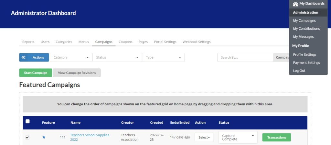Click the My Dashboards gauge icon
331x145 pixels.
pyautogui.click(x=295, y=4)
